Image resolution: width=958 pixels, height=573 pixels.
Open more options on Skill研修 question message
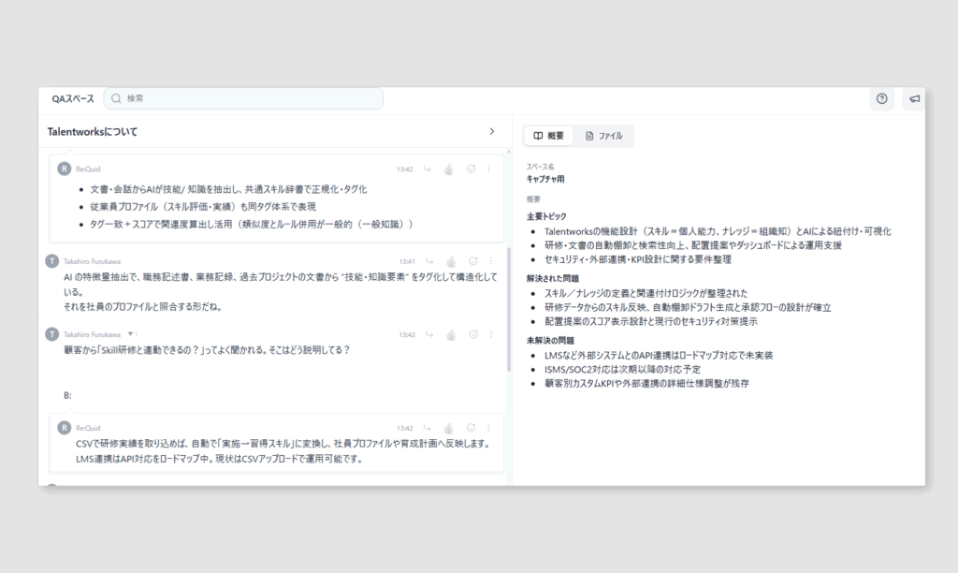pos(489,334)
